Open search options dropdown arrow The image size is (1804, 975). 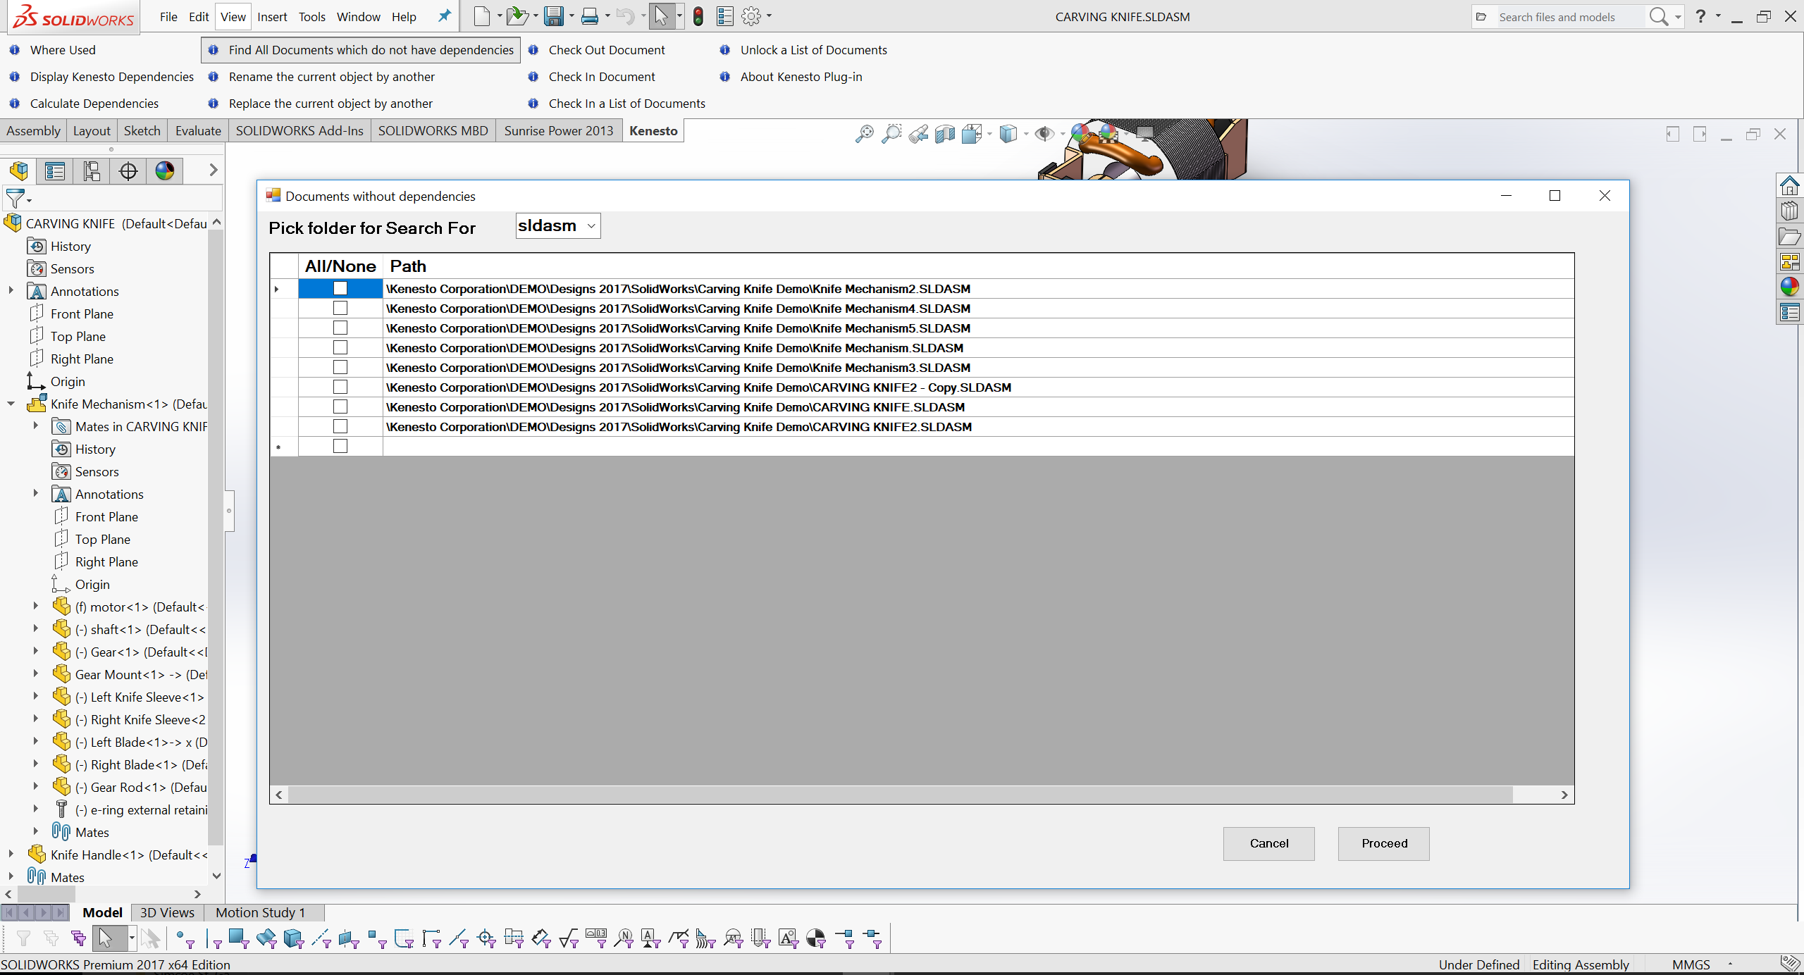[1678, 16]
